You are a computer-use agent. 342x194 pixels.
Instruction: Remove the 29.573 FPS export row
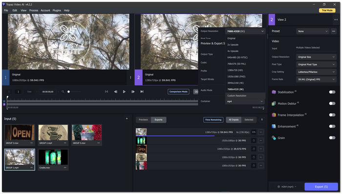(x=261, y=149)
